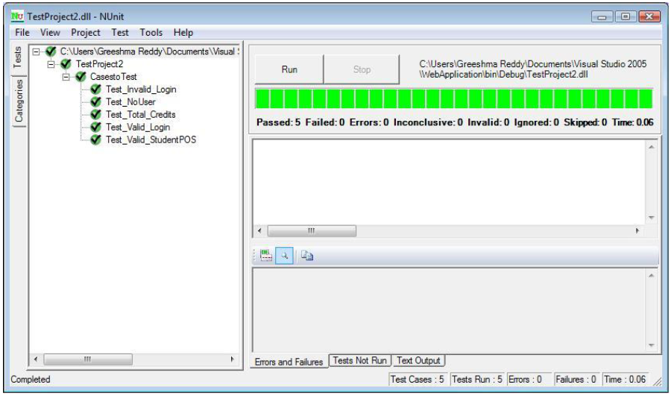
Task: Click the green test progress bar
Action: (453, 98)
